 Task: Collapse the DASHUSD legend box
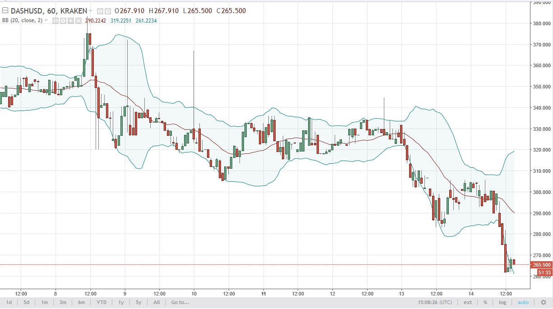click(x=6, y=11)
